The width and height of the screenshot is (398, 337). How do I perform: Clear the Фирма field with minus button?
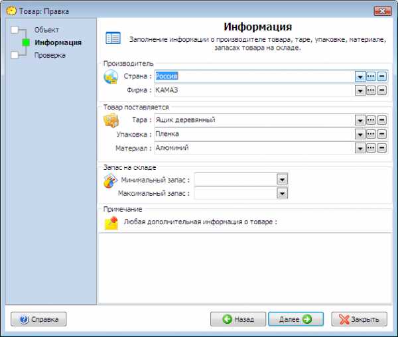pos(382,90)
